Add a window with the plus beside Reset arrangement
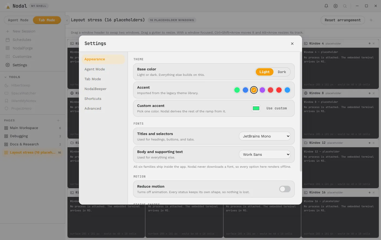 pyautogui.click(x=371, y=20)
